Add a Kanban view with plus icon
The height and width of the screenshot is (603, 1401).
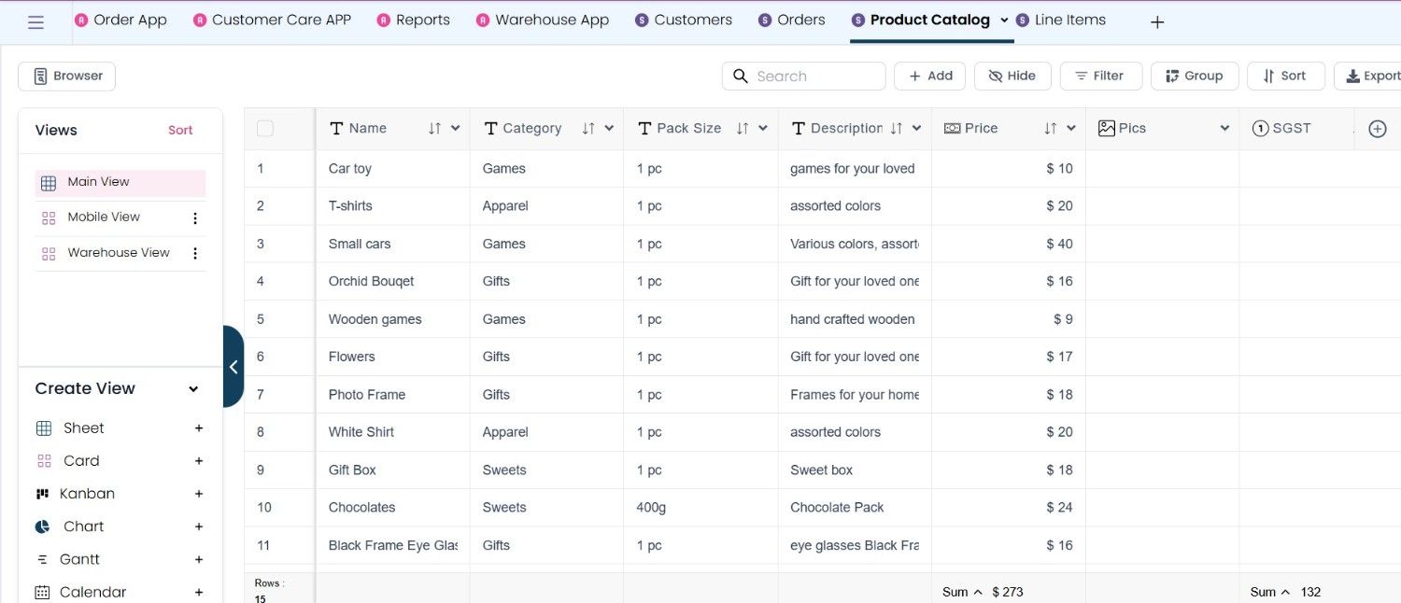click(x=199, y=494)
